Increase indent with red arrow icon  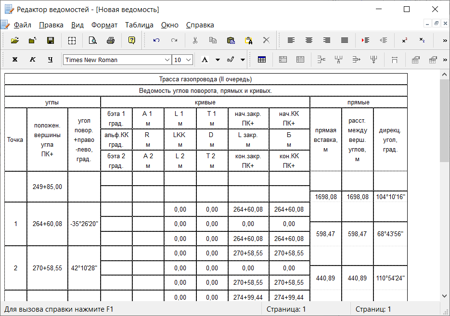point(365,40)
